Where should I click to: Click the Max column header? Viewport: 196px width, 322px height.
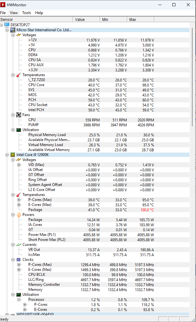coord(141,20)
